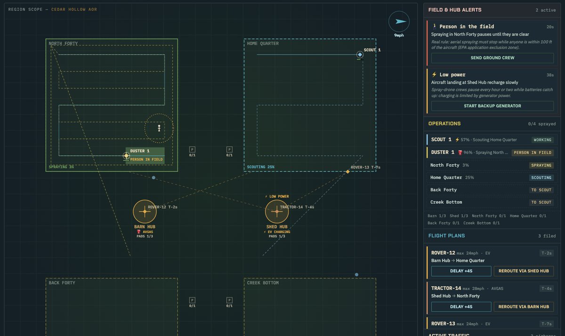Screen dimensions: 565x336
Task: Select the Shed Hub landing pad icon
Action: pyautogui.click(x=277, y=211)
